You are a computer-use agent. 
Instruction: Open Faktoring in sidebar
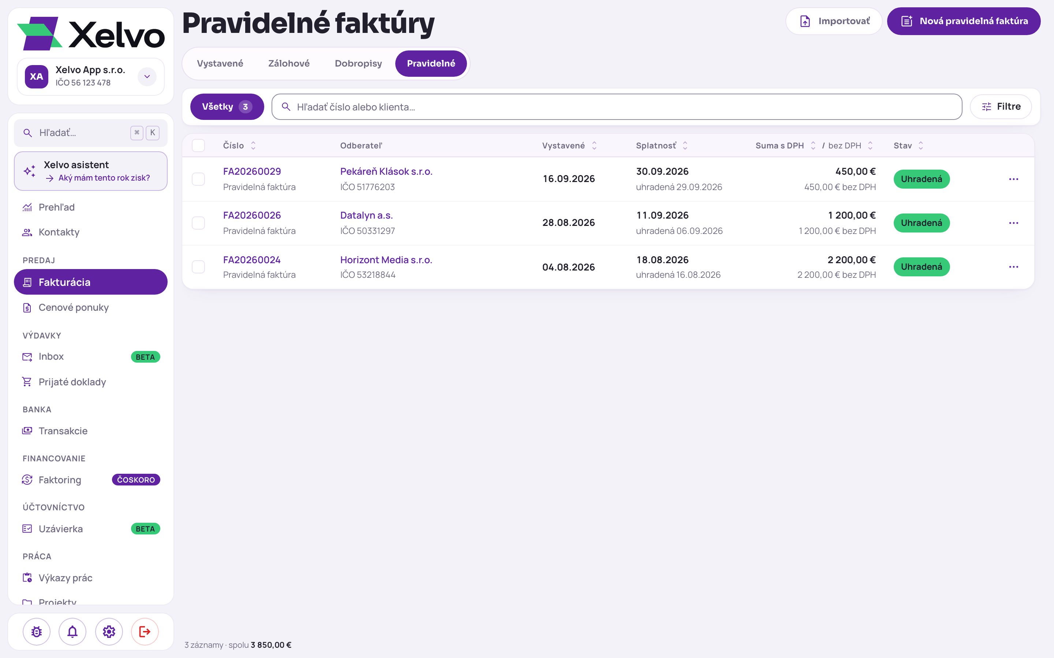coord(91,480)
